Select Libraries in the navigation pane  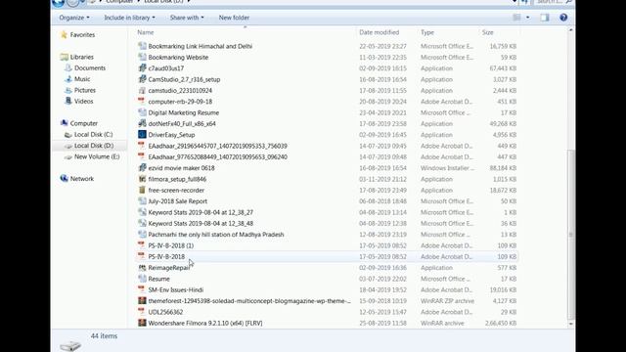81,57
